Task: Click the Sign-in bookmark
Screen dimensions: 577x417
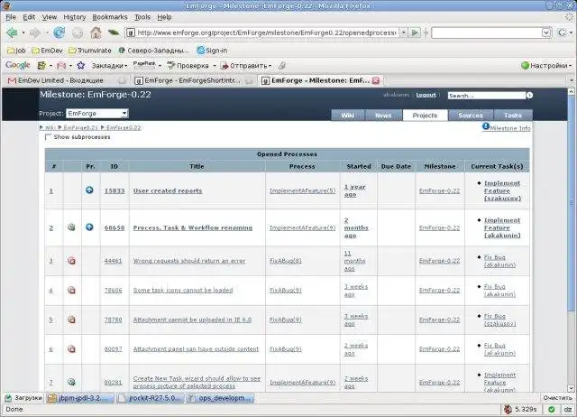Action: tap(212, 51)
